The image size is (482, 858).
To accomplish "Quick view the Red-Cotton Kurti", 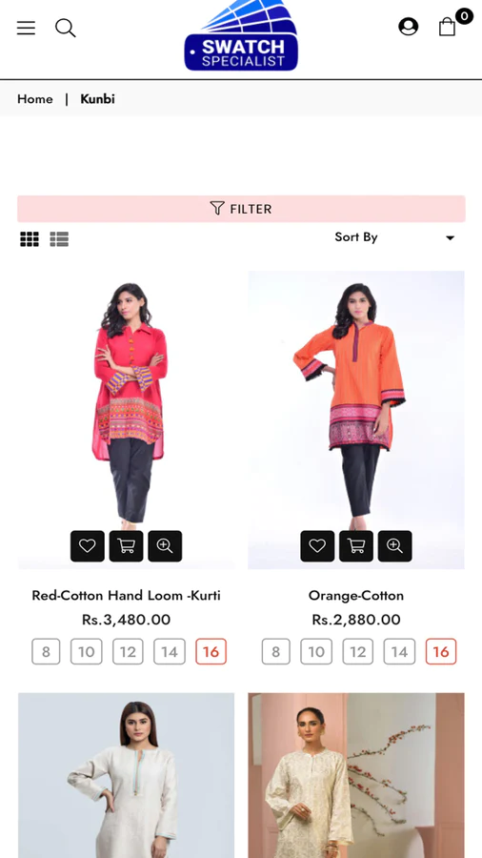I will [x=165, y=545].
